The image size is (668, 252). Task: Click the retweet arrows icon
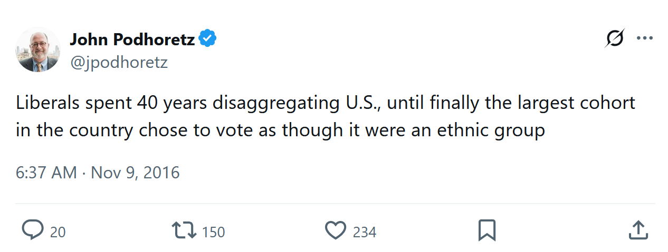click(184, 230)
